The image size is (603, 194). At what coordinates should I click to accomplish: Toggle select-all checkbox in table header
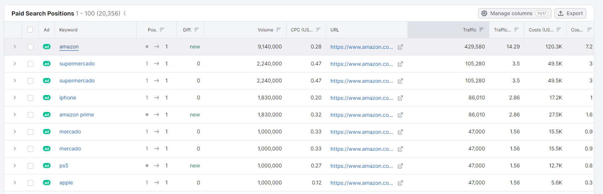point(30,30)
